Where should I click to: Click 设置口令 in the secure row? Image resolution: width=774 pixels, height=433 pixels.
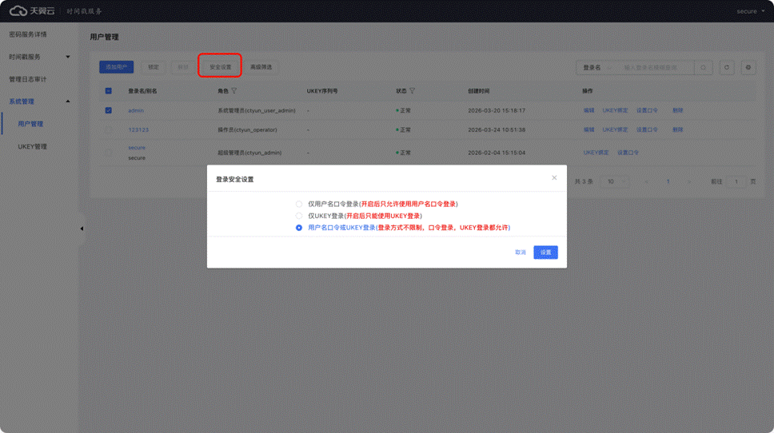coord(628,153)
